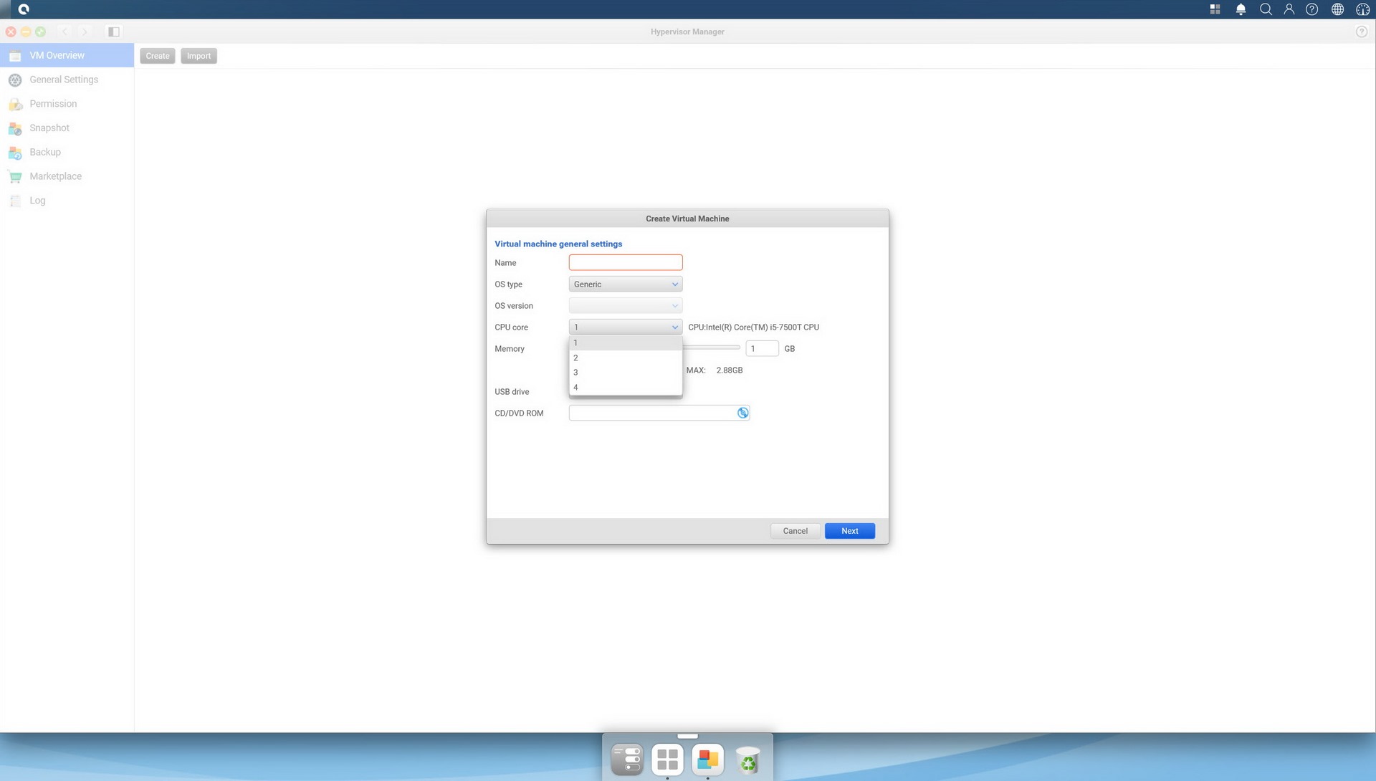Open the Backup section
1376x781 pixels.
[67, 152]
